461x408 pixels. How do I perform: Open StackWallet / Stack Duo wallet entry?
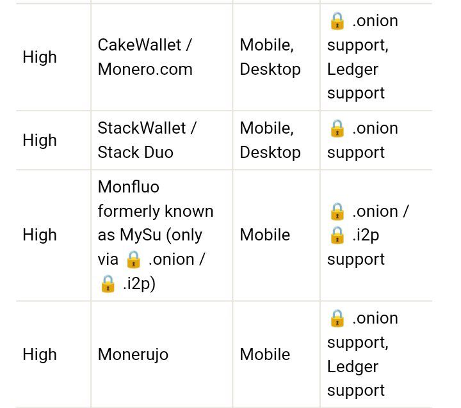(147, 140)
